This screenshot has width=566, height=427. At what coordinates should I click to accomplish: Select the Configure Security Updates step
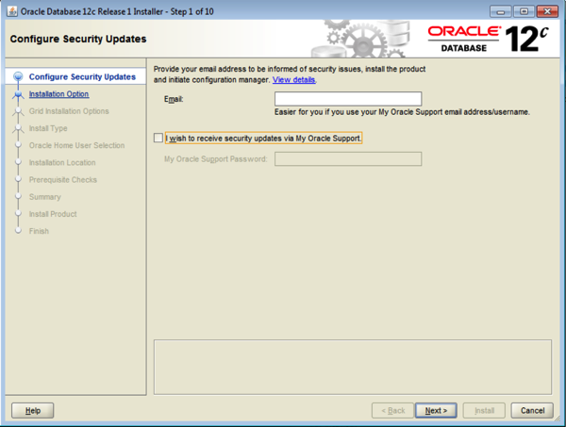tap(82, 76)
